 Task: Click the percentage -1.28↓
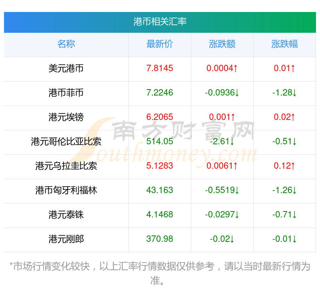[284, 93]
